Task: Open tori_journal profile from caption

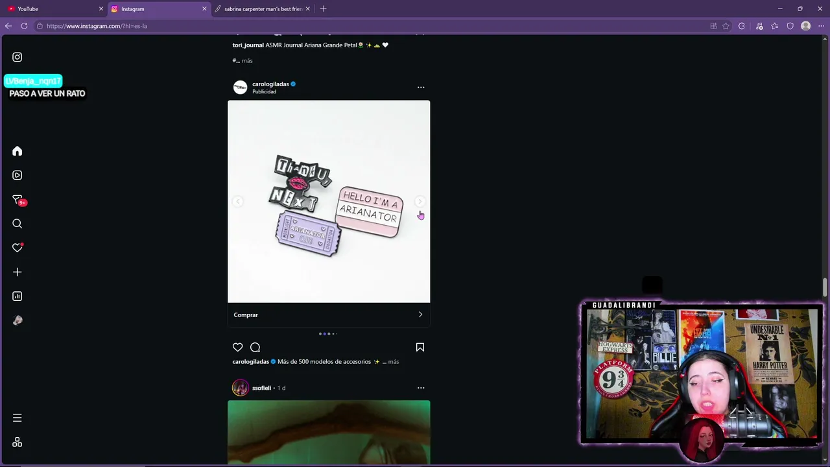Action: pyautogui.click(x=248, y=45)
